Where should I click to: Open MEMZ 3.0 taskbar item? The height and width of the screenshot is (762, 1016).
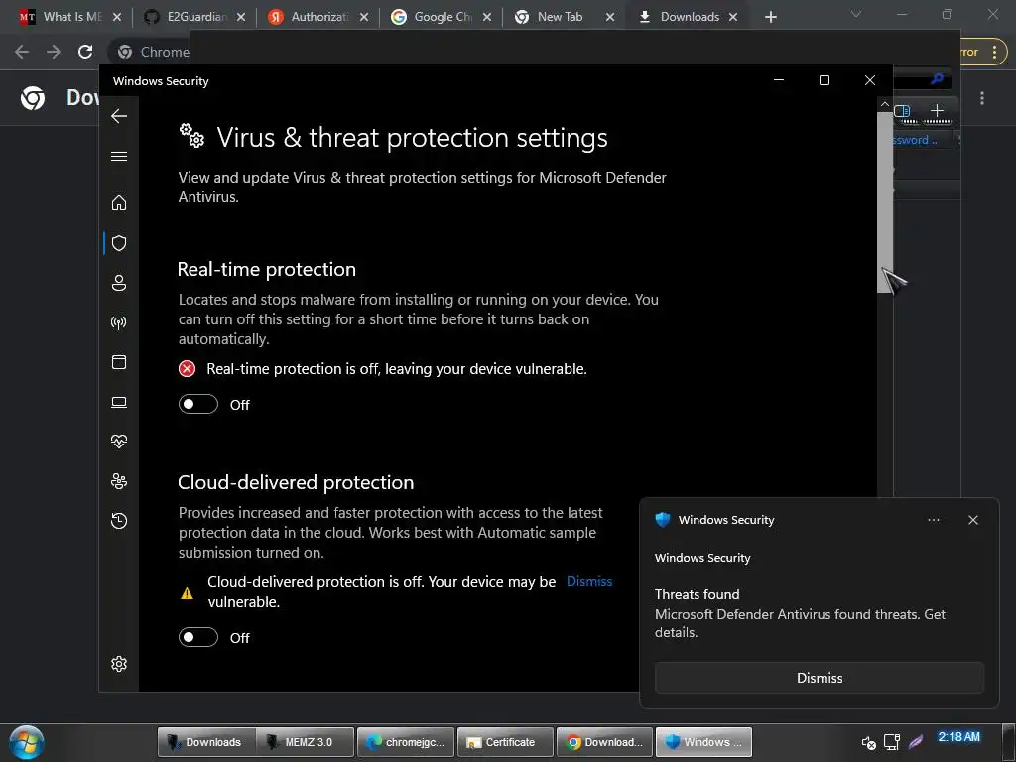coord(308,742)
